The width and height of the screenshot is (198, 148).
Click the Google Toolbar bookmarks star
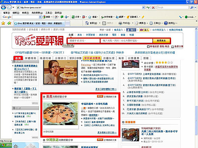click(x=90, y=17)
